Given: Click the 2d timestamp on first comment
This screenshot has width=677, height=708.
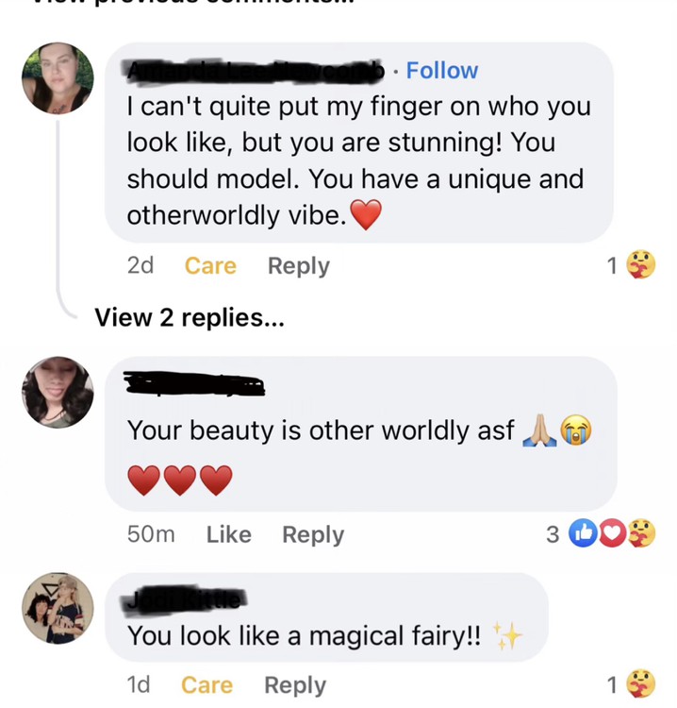Looking at the screenshot, I should point(140,266).
